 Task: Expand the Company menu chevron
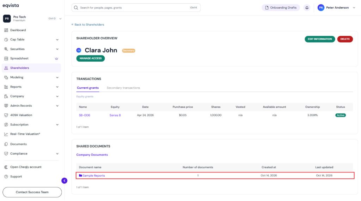pos(57,96)
